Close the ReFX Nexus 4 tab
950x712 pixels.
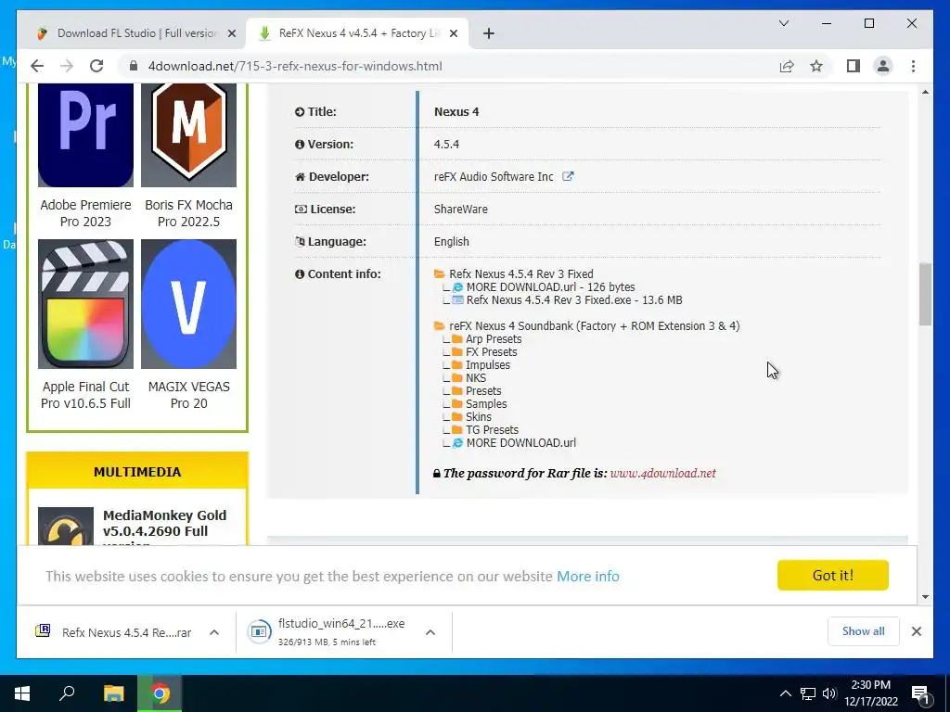coord(453,33)
